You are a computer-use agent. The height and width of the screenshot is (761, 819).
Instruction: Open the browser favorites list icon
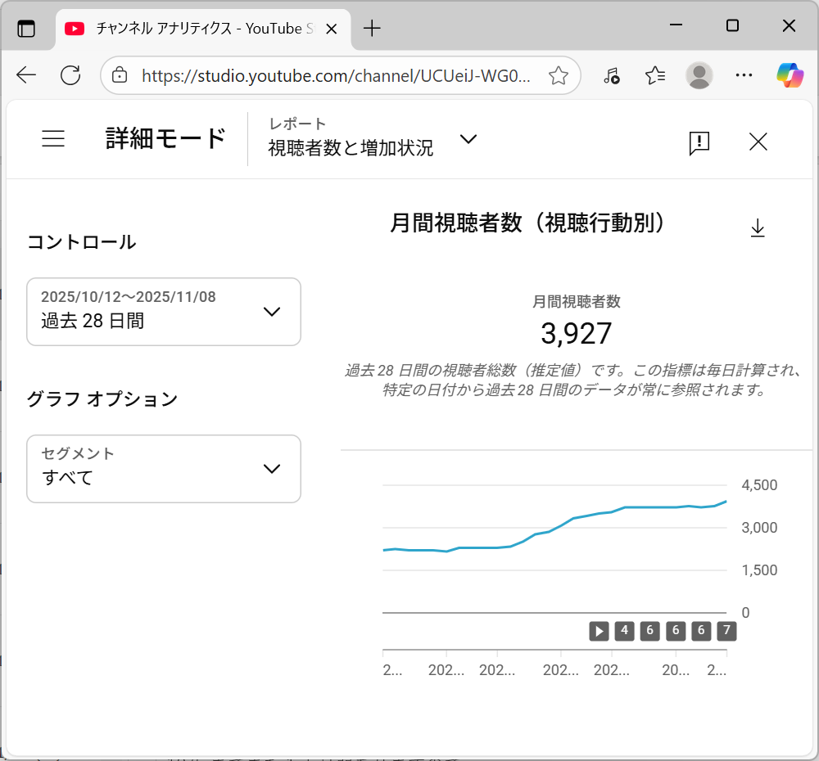(655, 76)
